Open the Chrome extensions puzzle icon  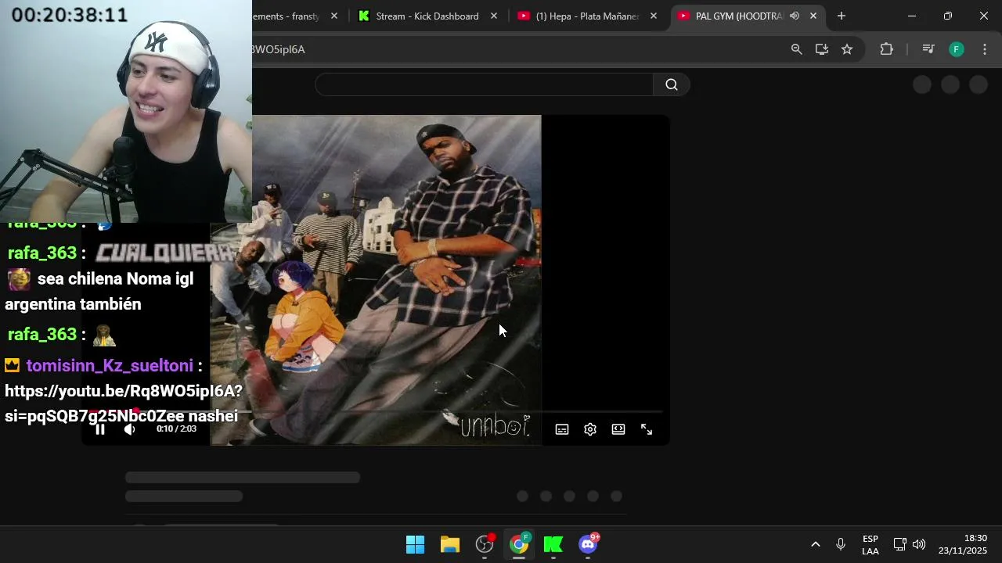click(886, 49)
